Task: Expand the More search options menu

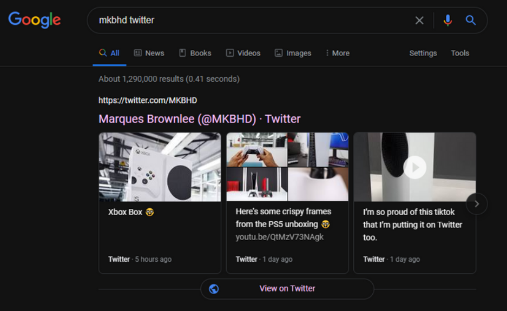Action: click(337, 53)
